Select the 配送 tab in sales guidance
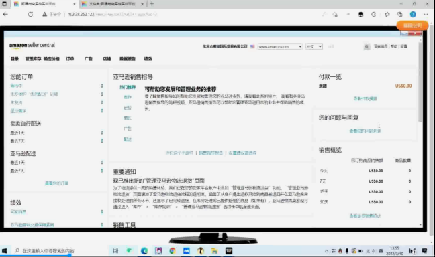This screenshot has width=435, height=257. pyautogui.click(x=128, y=139)
